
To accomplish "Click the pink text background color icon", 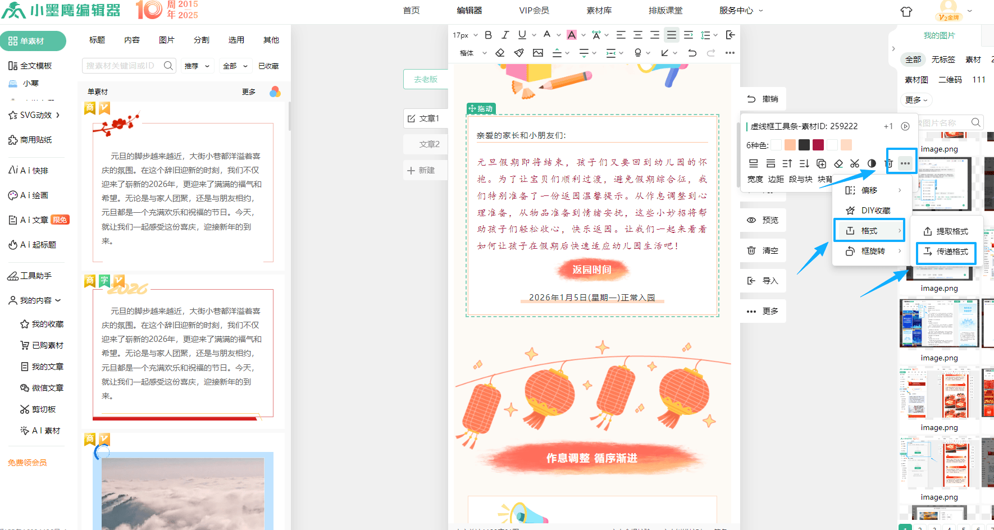I will [x=572, y=35].
